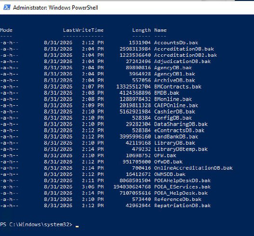The width and height of the screenshot is (254, 236).
Task: Click the ReferenceDb.bak file name
Action: click(x=178, y=200)
